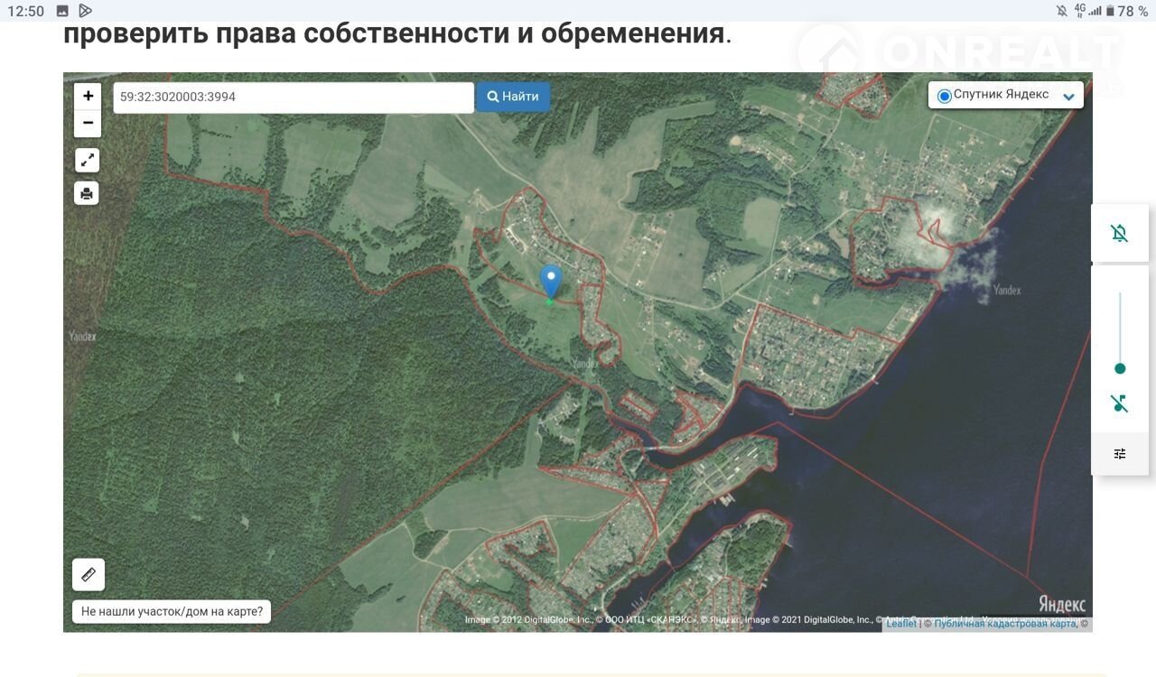
Task: Focus the cadastral number search field
Action: tap(293, 97)
